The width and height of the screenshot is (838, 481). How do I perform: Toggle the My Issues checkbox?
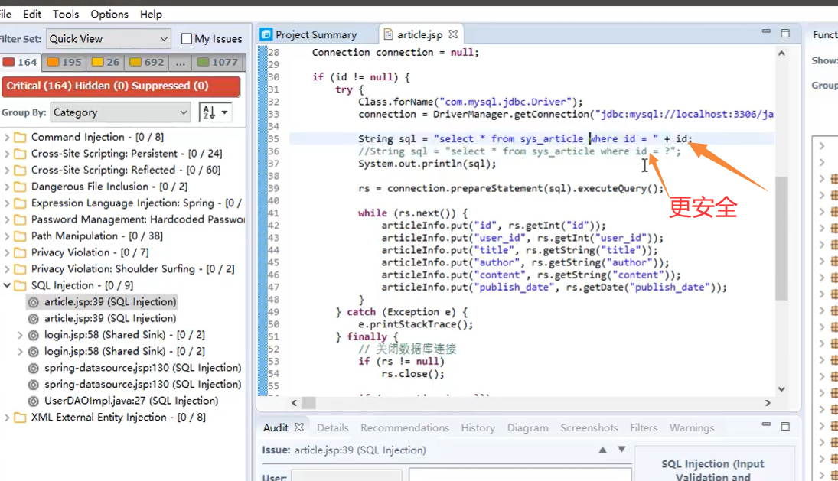187,38
